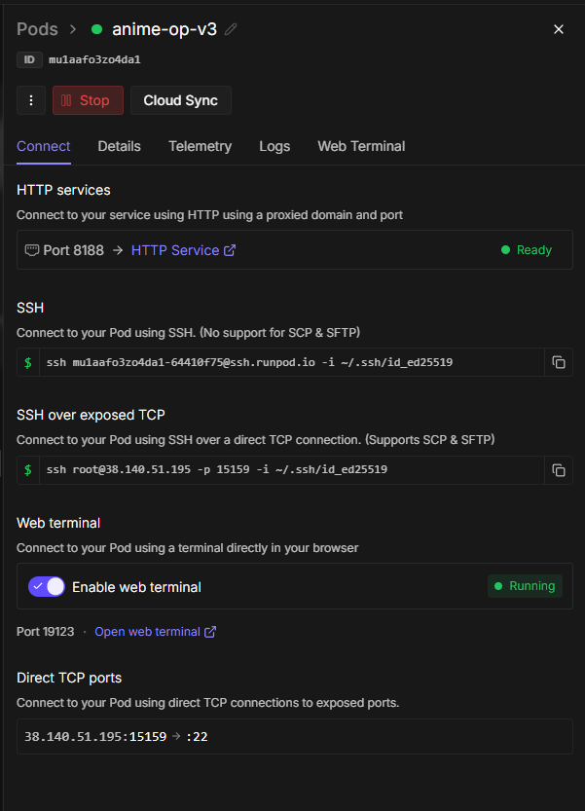Stop the anime-op-v3 pod
This screenshot has width=585, height=811.
88,100
